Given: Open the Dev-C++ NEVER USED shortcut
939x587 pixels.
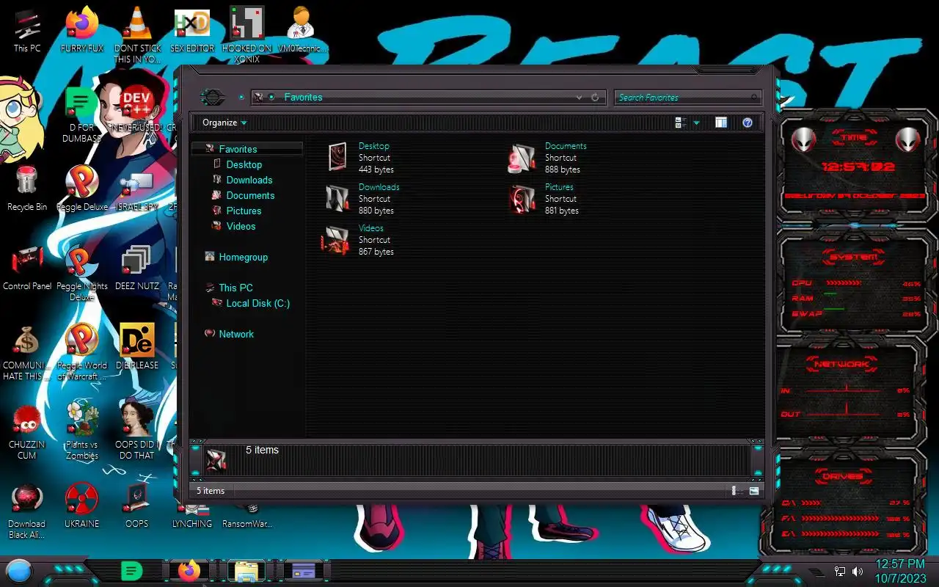Looking at the screenshot, I should [137, 110].
